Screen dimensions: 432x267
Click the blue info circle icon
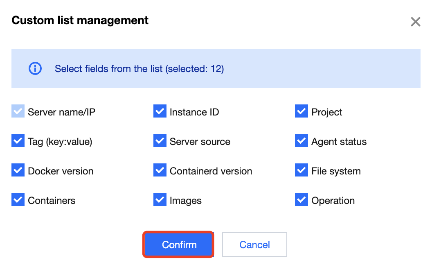[x=35, y=68]
